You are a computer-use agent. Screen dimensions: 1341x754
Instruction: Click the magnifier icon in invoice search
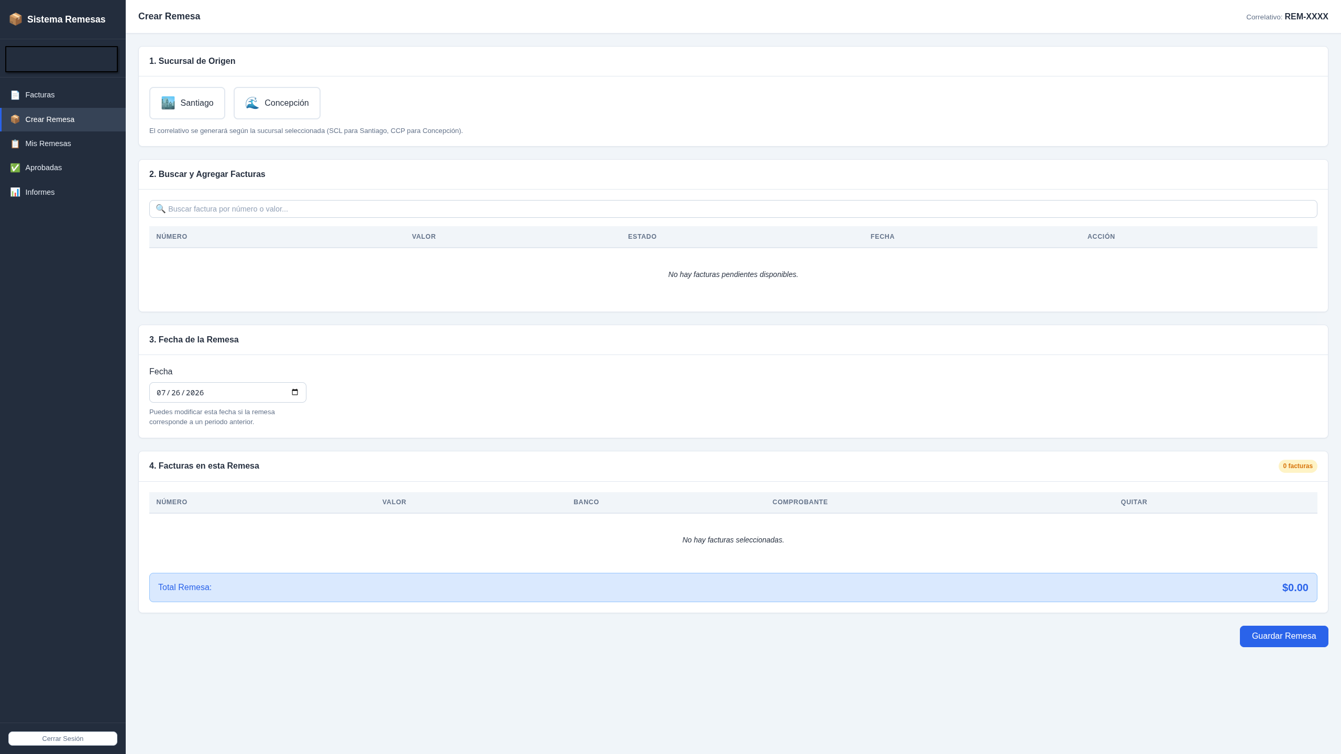pos(161,209)
